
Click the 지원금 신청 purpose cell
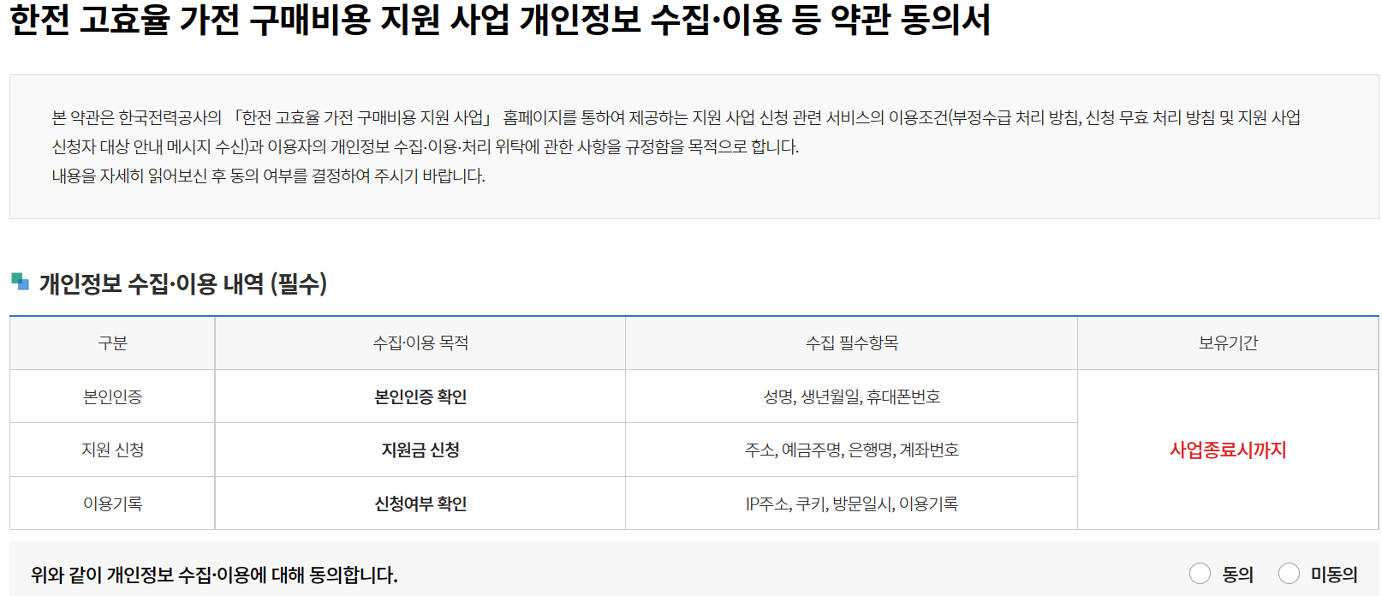click(x=420, y=450)
